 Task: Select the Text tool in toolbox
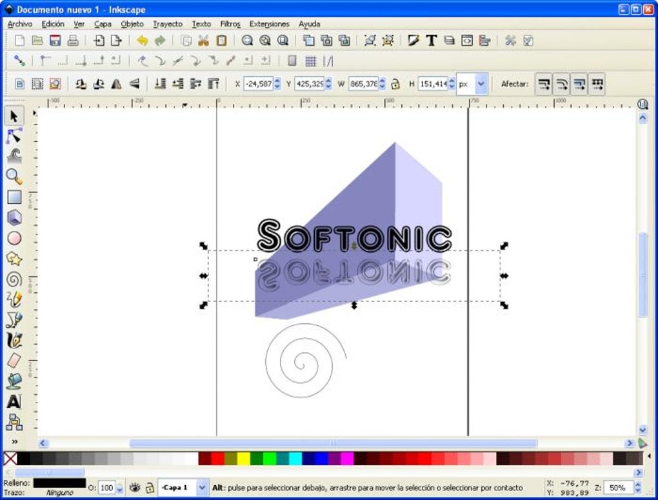[14, 402]
